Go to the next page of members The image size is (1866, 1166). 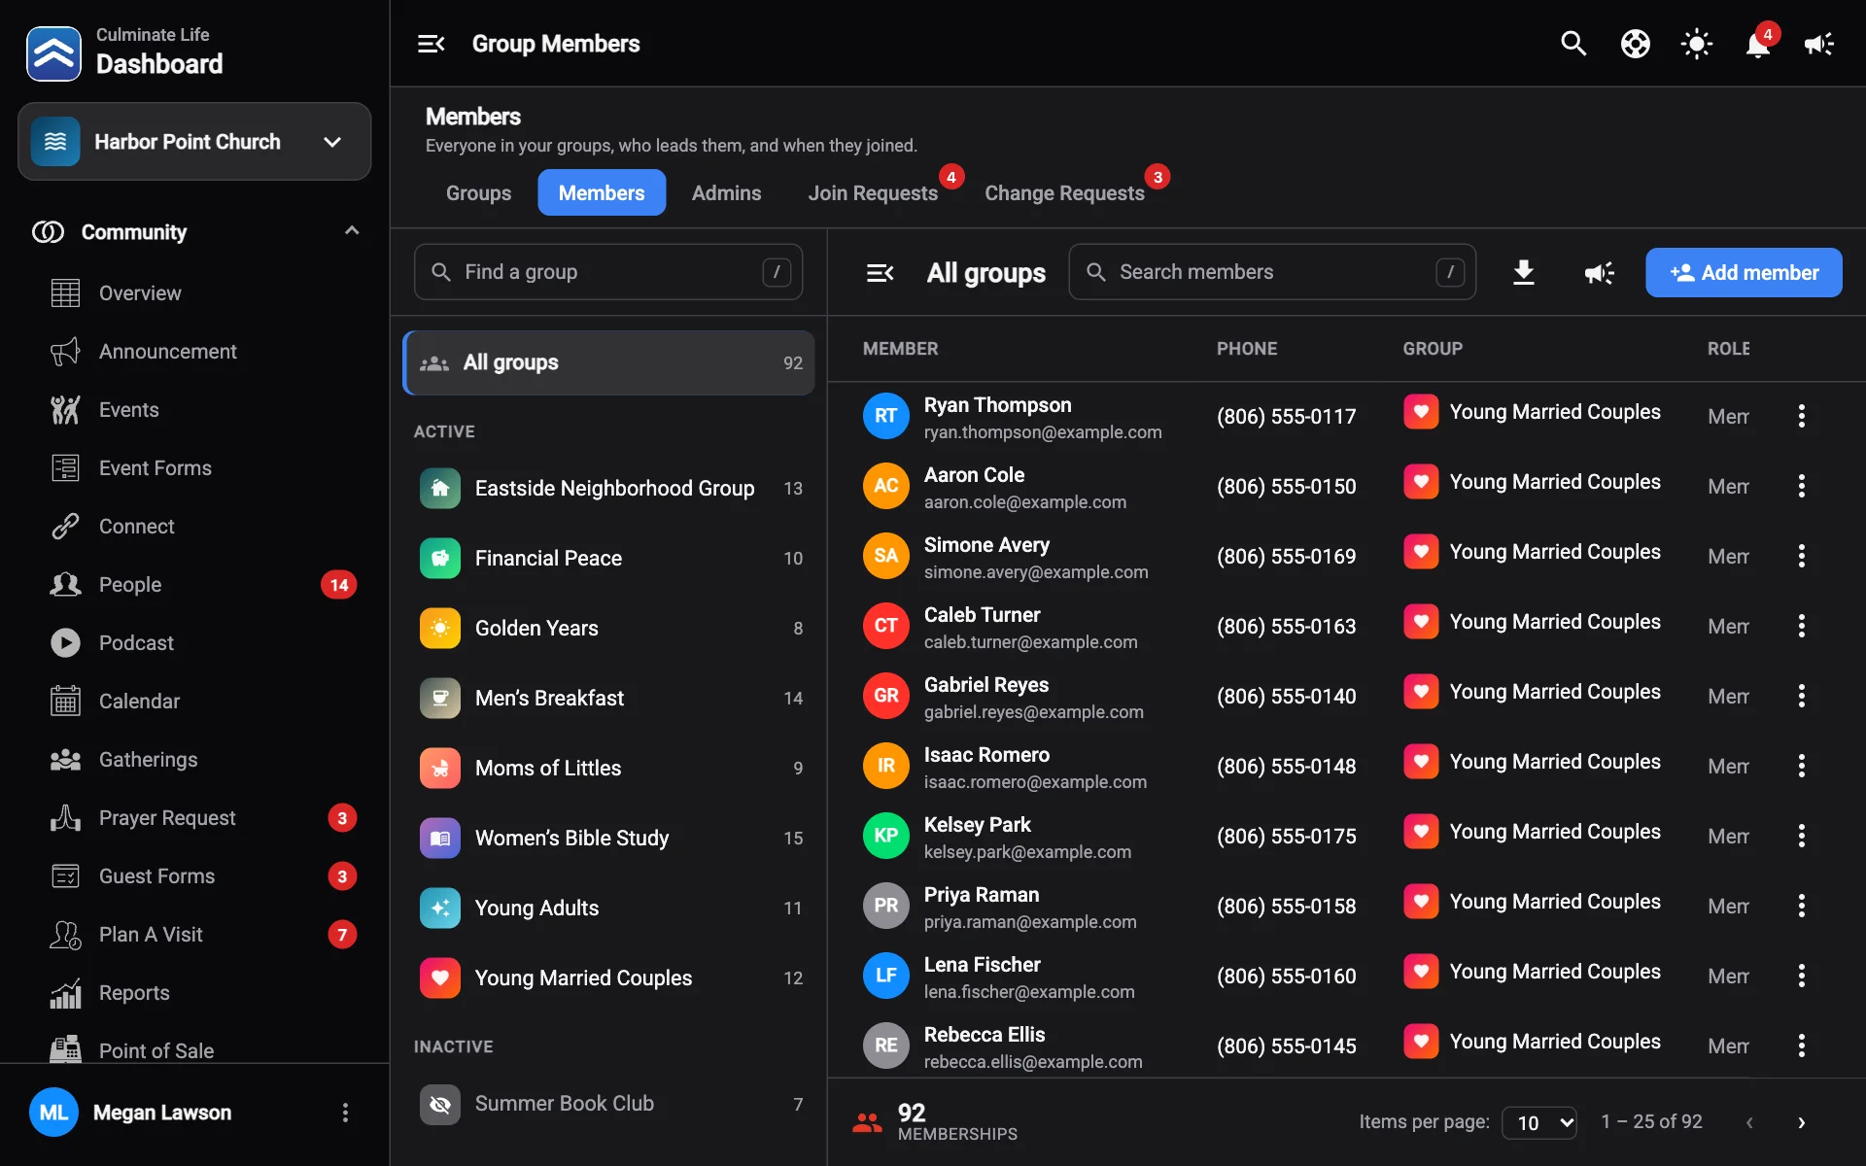pyautogui.click(x=1802, y=1122)
